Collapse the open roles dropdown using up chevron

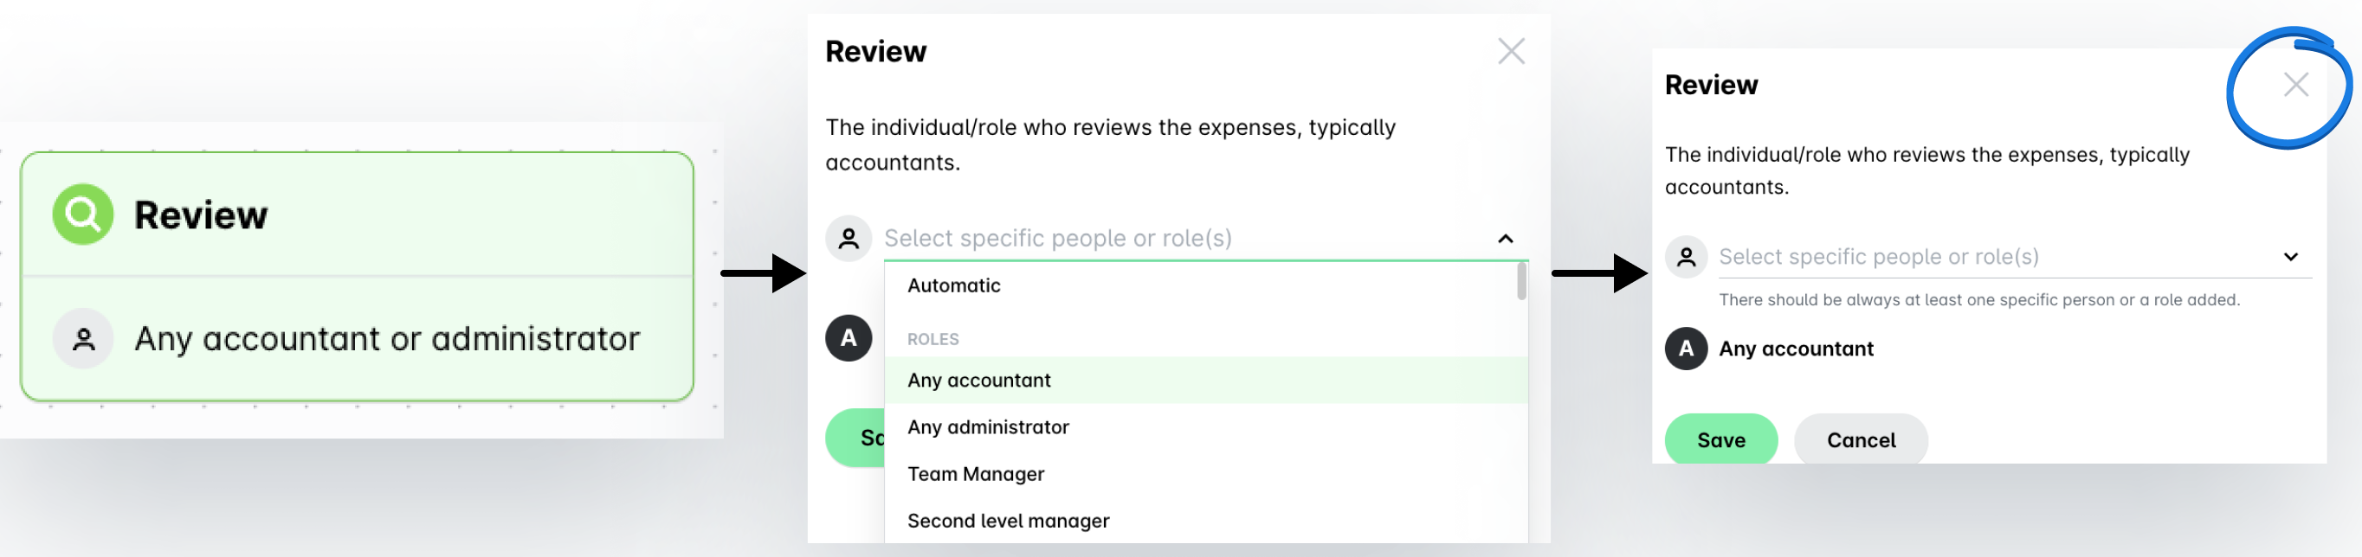[1505, 239]
